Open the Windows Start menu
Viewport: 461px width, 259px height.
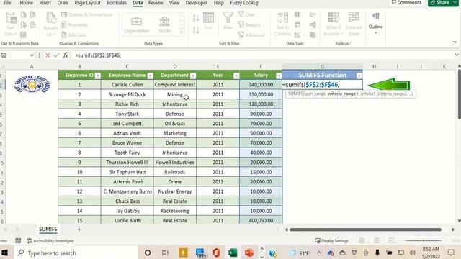coord(5,253)
